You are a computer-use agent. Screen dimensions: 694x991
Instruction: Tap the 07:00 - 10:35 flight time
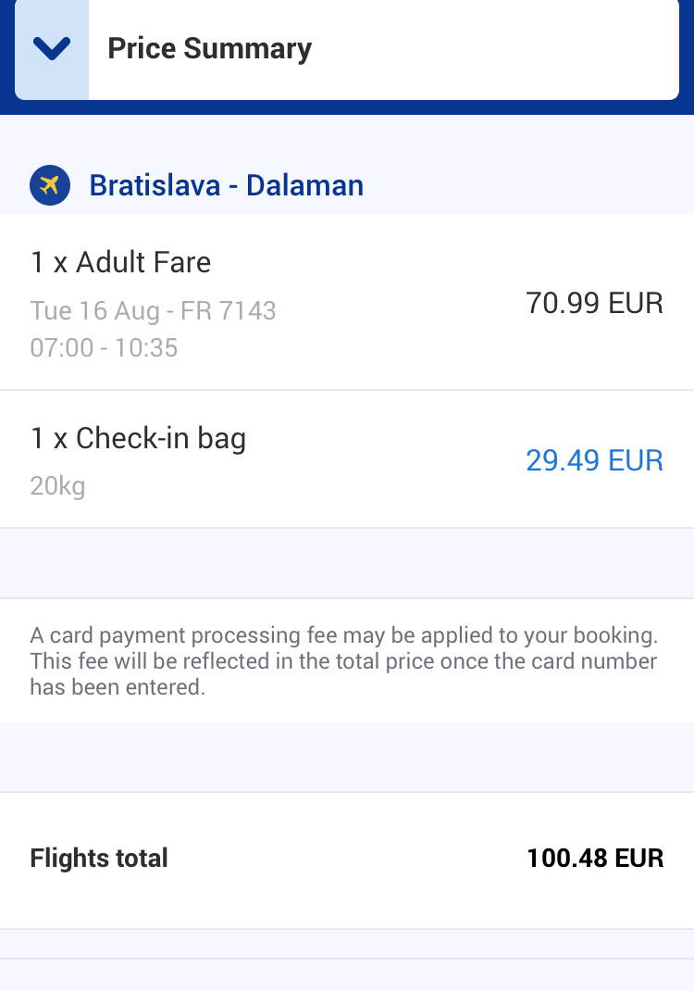(104, 348)
